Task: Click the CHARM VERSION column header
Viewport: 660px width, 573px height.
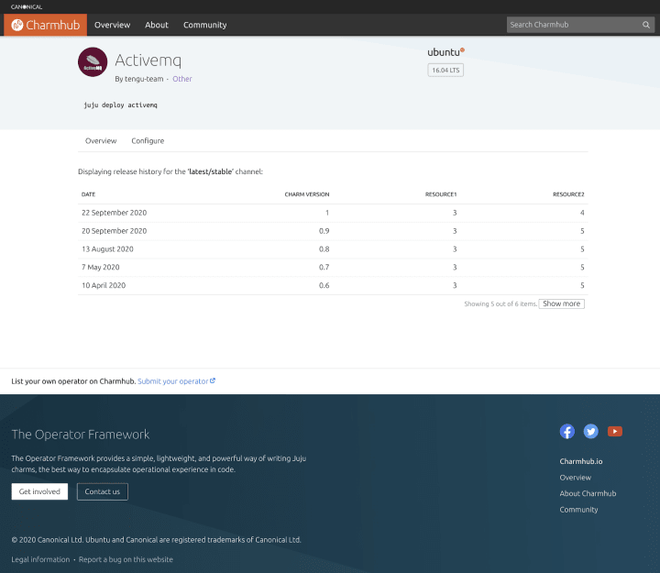Action: click(307, 194)
